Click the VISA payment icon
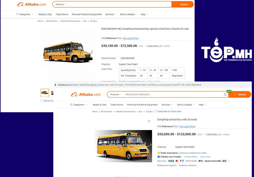 (171, 161)
